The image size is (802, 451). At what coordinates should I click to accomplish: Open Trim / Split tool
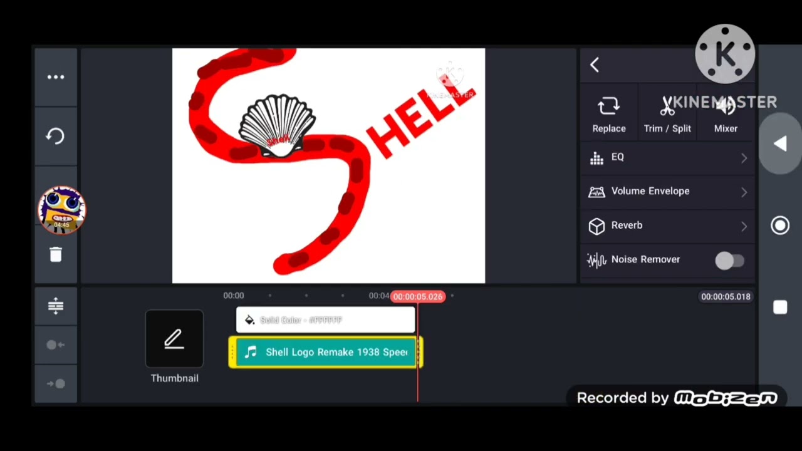pos(667,115)
